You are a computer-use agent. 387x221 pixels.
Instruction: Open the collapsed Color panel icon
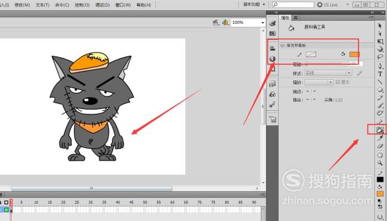pos(273,23)
